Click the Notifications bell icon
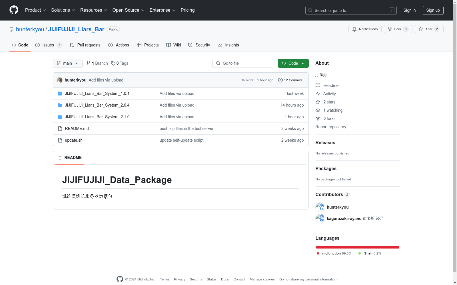Viewport: 457px width, 285px height. pyautogui.click(x=354, y=29)
